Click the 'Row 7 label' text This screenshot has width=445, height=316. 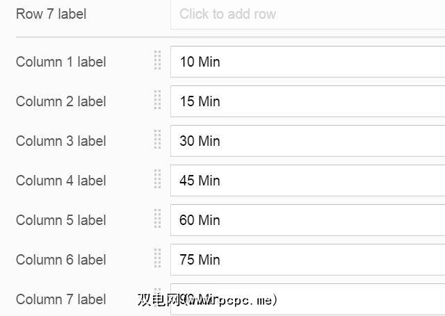(x=51, y=14)
